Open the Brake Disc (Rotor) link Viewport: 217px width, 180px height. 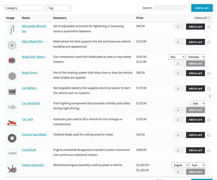tap(34, 57)
